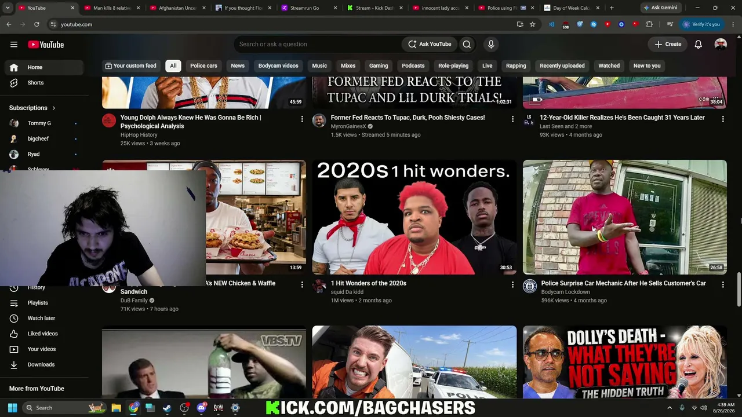This screenshot has height=417, width=742.
Task: Go back in browser history
Action: (x=9, y=24)
